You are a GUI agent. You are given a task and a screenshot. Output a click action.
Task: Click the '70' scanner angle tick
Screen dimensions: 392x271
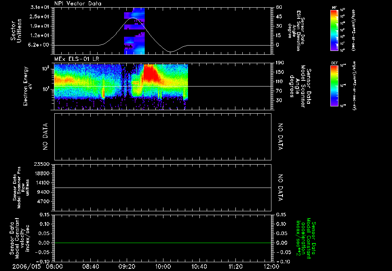(x=279, y=91)
